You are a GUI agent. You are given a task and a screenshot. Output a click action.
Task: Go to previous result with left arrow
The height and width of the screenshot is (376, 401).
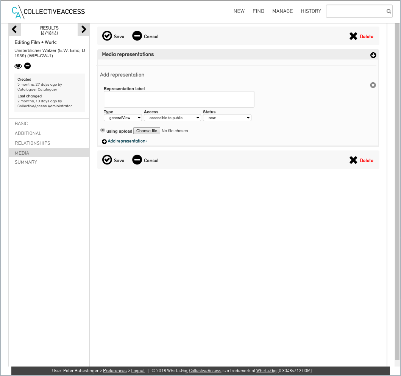coord(14,29)
